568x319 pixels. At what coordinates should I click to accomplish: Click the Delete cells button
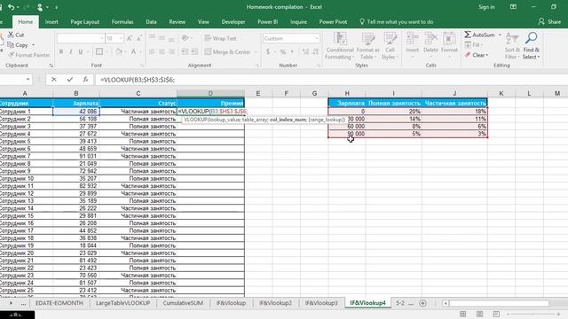430,46
